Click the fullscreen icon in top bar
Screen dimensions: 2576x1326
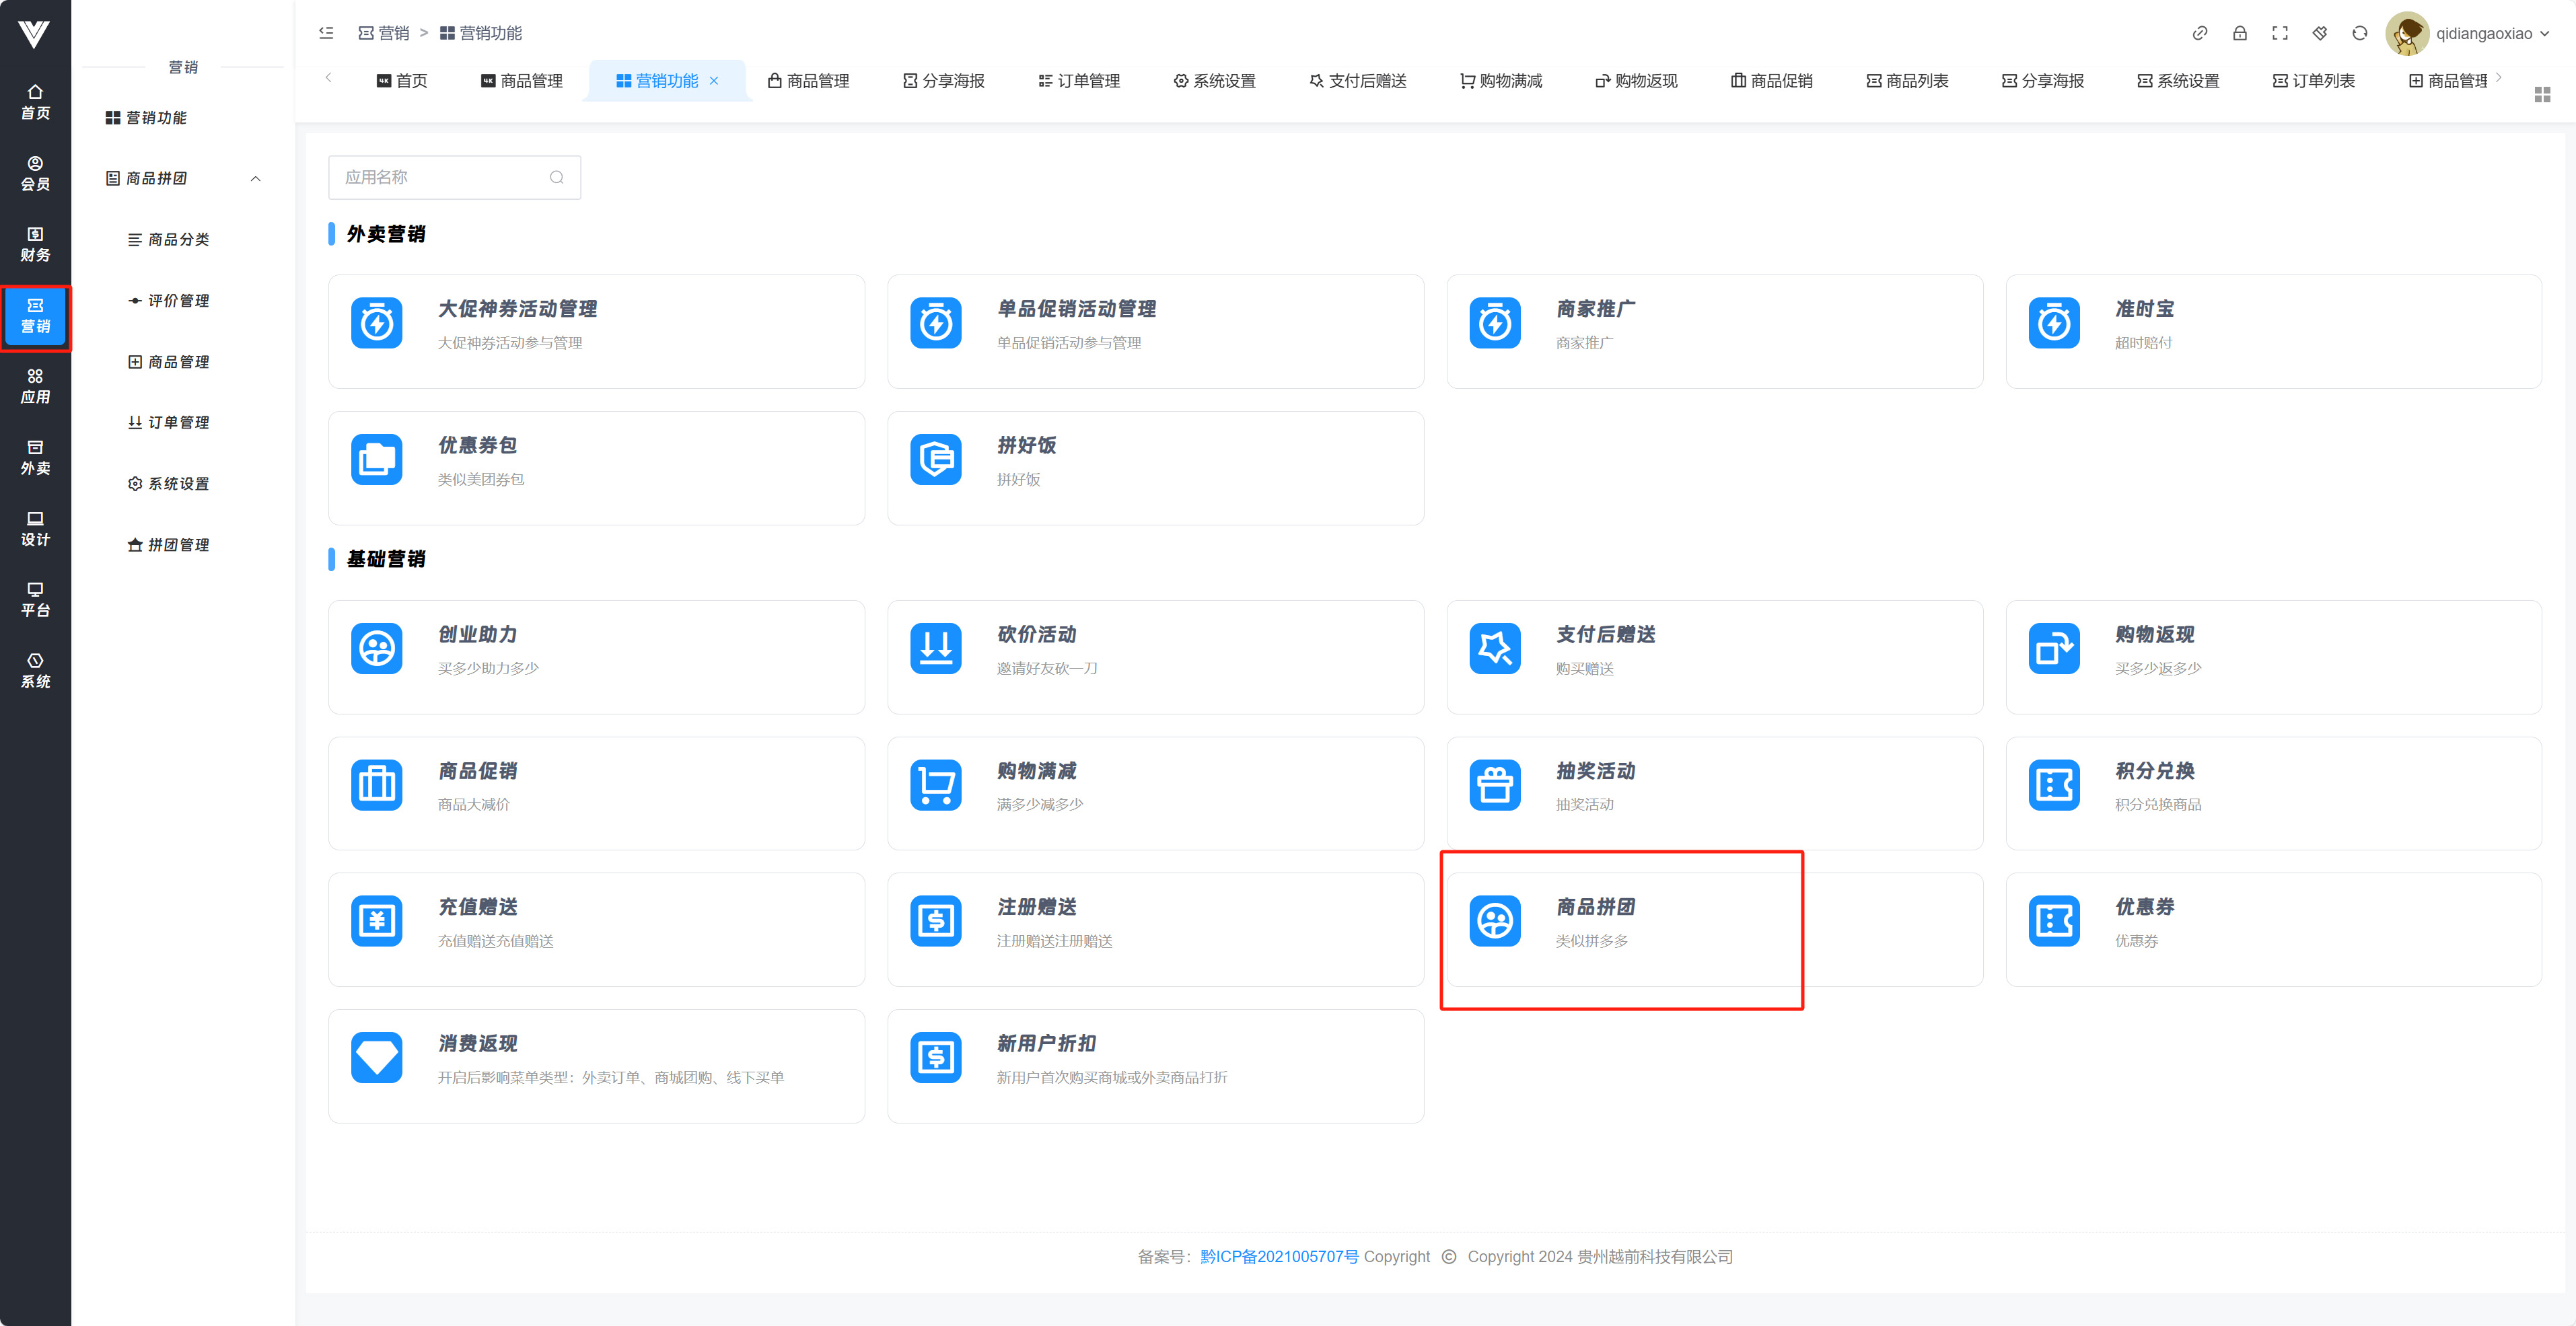pyautogui.click(x=2279, y=33)
